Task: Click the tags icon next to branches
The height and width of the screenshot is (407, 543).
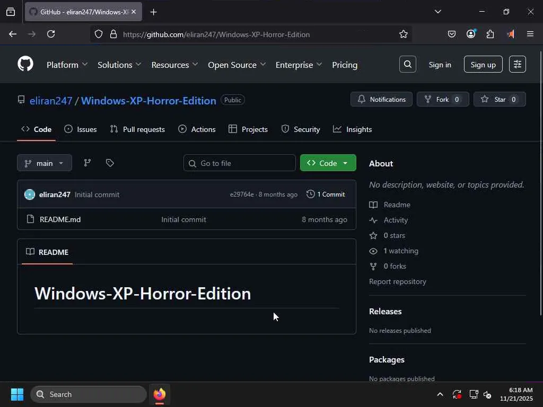Action: pos(110,163)
